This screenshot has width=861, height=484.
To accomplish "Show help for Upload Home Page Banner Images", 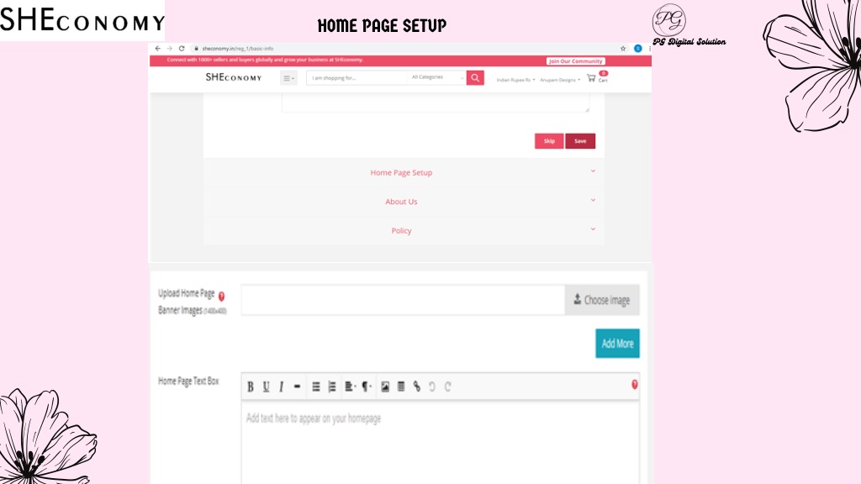I will pos(221,297).
